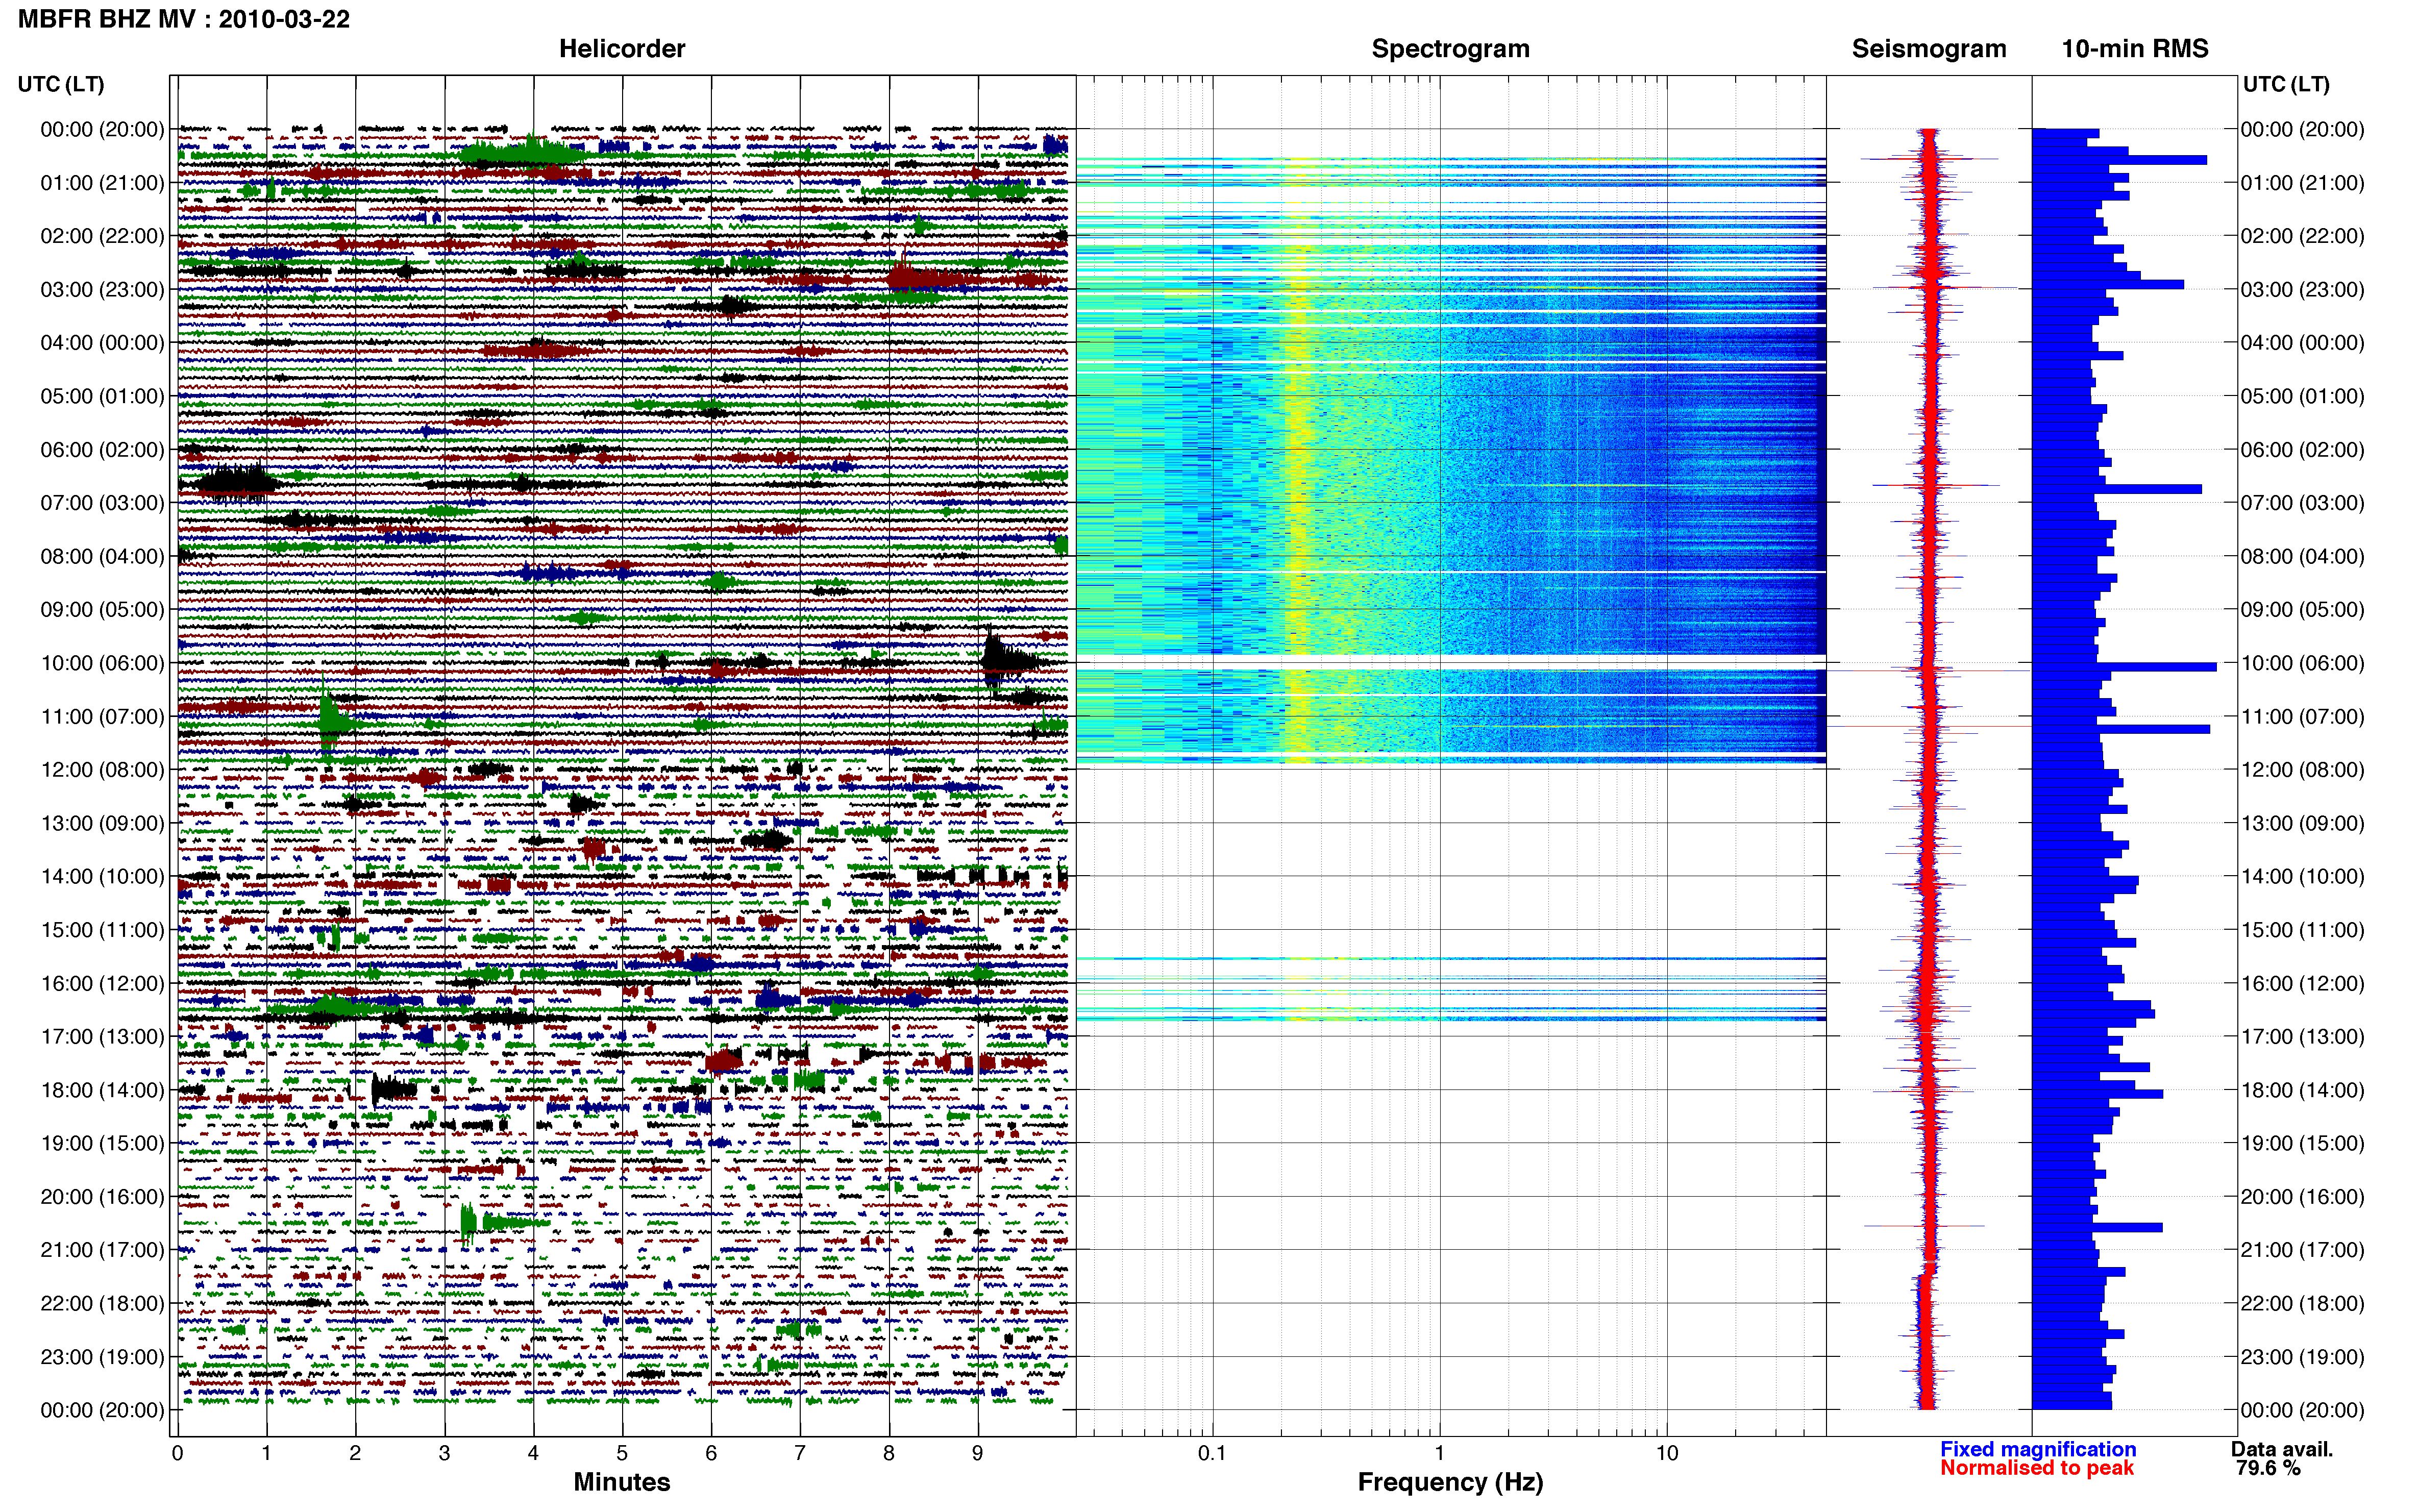Click RMS-side time label '19:00 (15:00)'
The height and width of the screenshot is (1512, 2419).
point(2302,1143)
